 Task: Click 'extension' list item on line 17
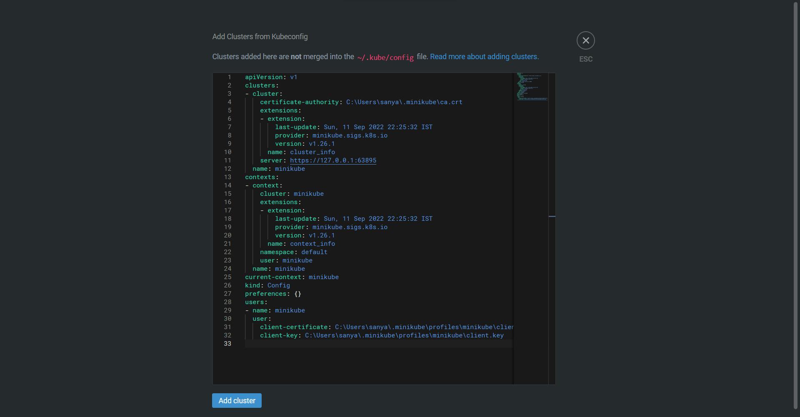(285, 210)
